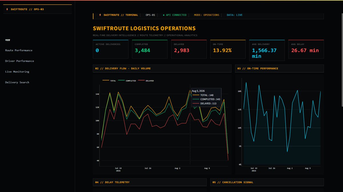Click the 140 axis label on delivery chart
Screen dimensions: 343x192
[97, 94]
